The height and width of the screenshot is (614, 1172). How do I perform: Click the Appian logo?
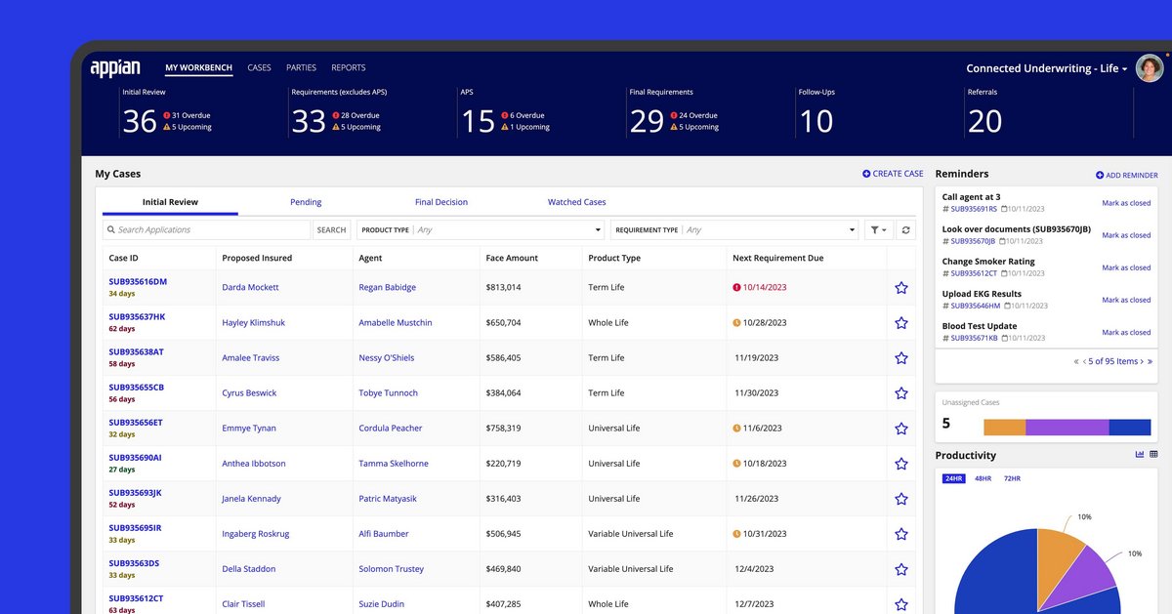[x=114, y=67]
